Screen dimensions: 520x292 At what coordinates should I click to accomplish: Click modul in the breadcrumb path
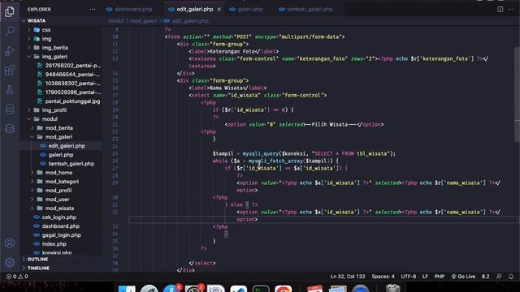[x=115, y=21]
